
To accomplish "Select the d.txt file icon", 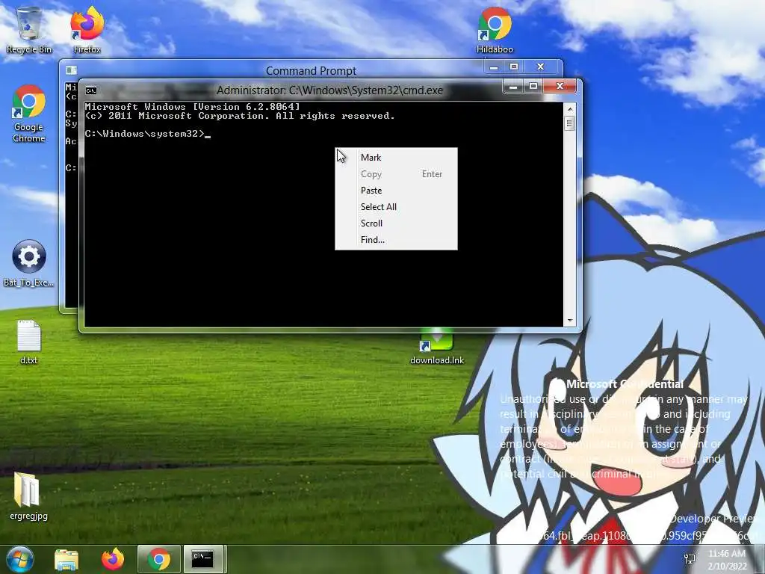I will tap(29, 342).
